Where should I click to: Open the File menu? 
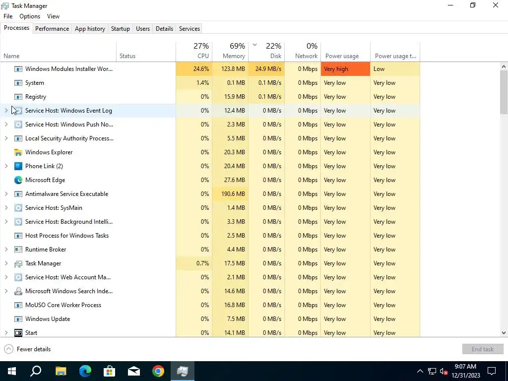(x=8, y=16)
